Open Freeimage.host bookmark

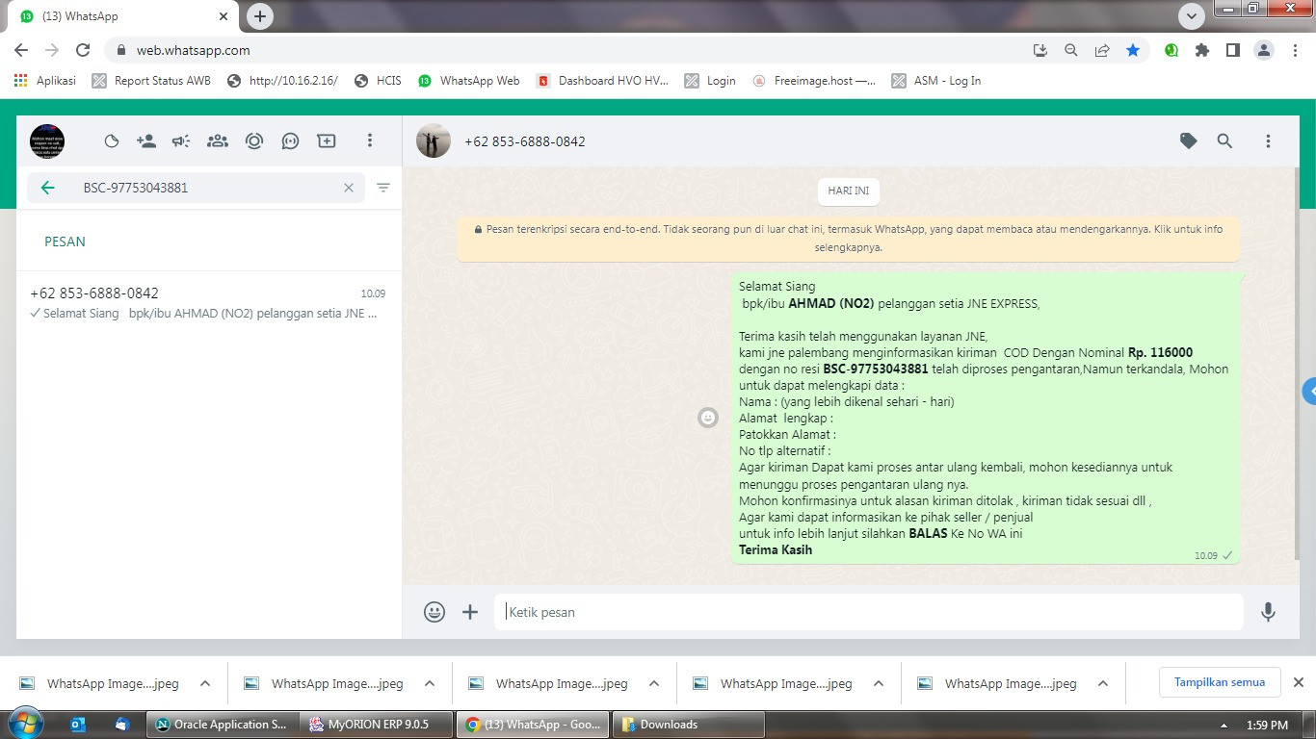[x=814, y=81]
